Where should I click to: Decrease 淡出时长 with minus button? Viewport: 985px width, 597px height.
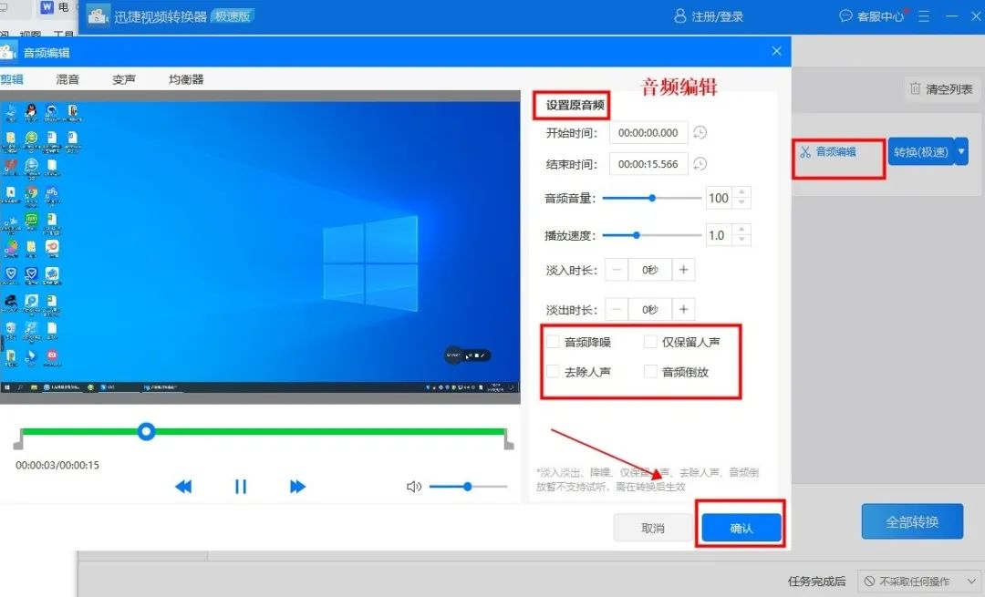coord(617,309)
